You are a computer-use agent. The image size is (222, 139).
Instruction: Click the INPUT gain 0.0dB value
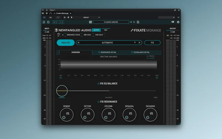47,32
